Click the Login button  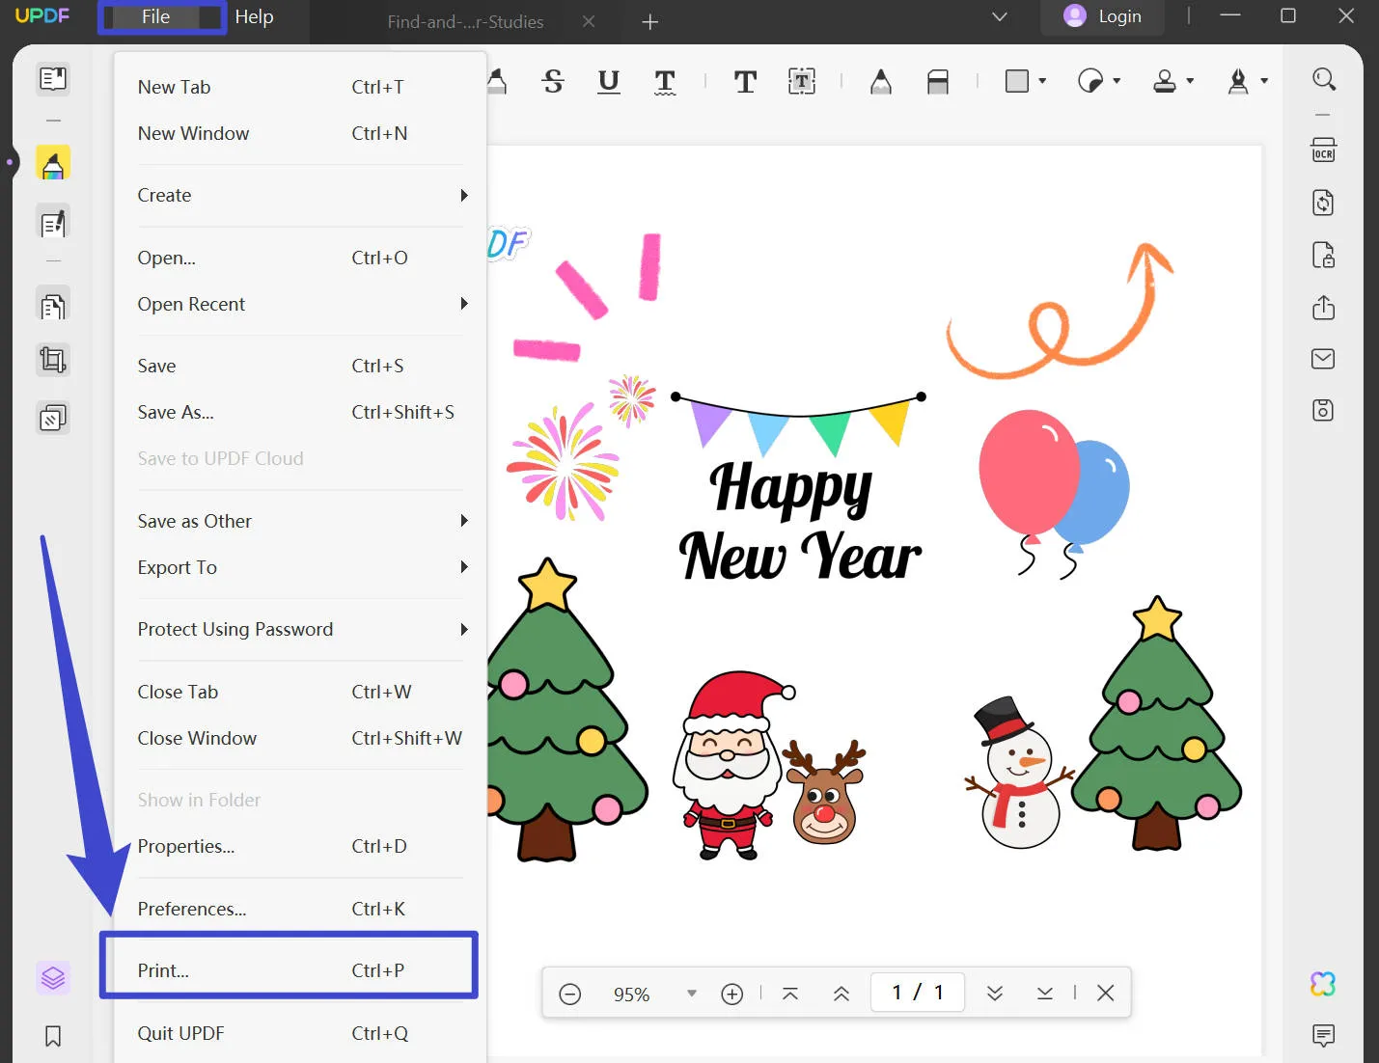click(1102, 16)
